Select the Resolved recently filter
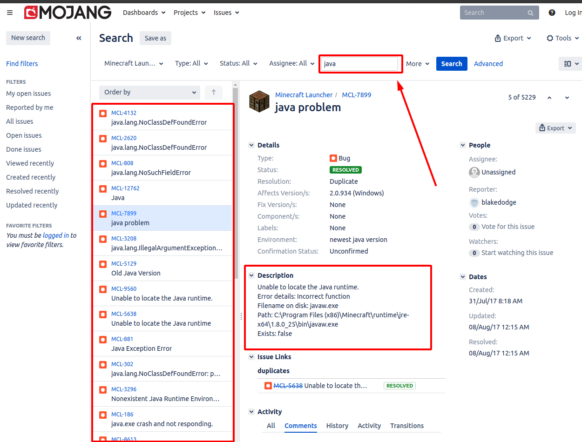 click(x=33, y=191)
